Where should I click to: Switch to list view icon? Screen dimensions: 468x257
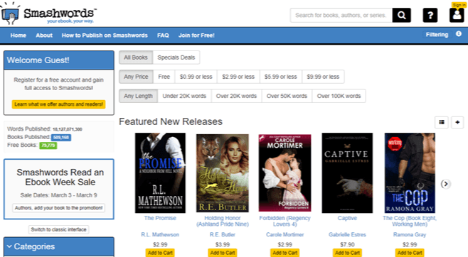[x=442, y=122]
